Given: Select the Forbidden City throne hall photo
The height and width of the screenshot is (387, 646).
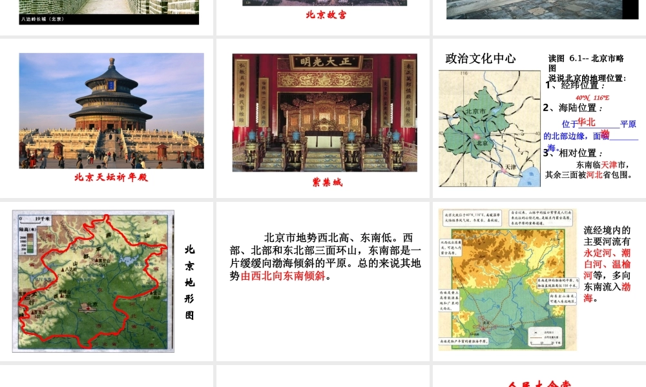Looking at the screenshot, I should point(325,112).
